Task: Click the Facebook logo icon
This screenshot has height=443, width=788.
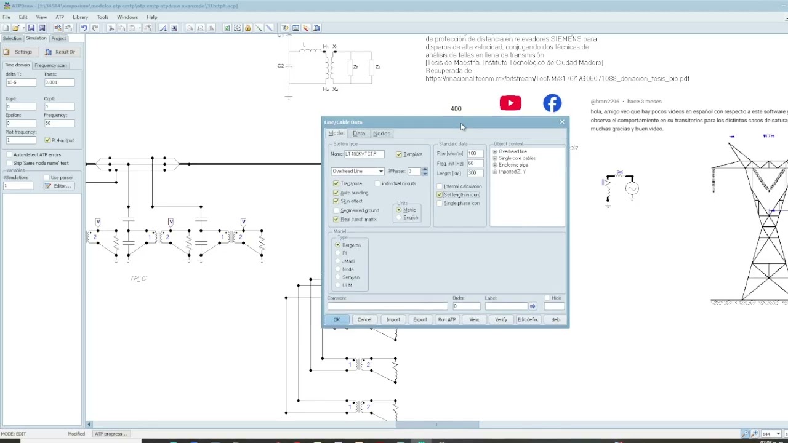Action: (x=552, y=103)
